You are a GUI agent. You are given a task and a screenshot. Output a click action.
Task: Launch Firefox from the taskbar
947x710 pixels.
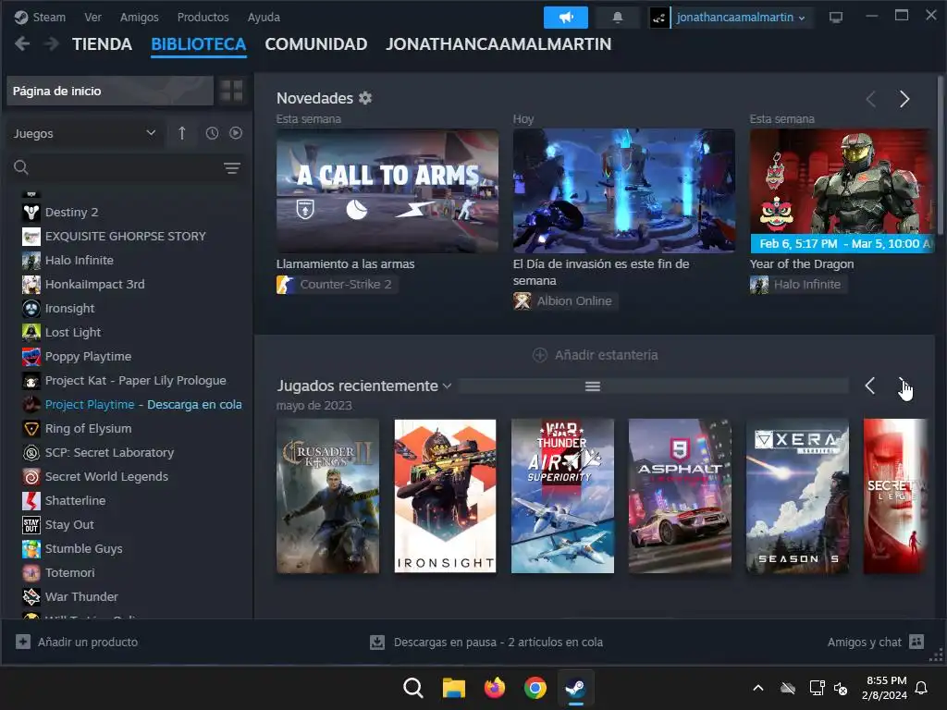click(x=495, y=688)
